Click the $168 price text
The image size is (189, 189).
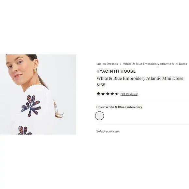[101, 85]
